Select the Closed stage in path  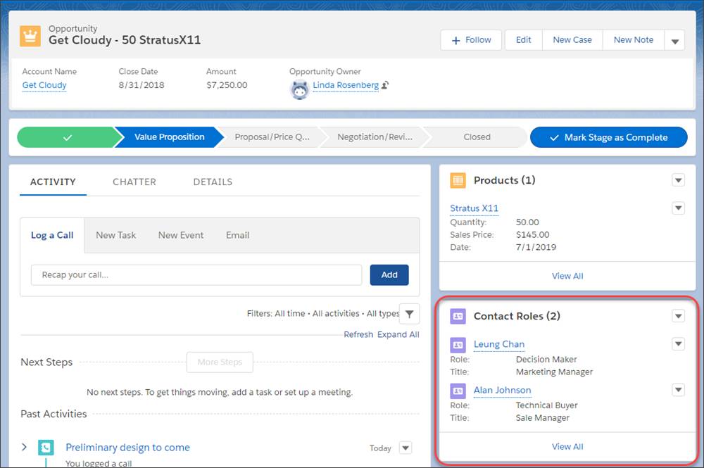pyautogui.click(x=477, y=137)
